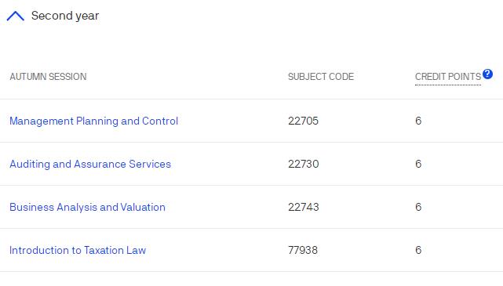
Task: Open the Auditing and Assurance Services subject
Action: [90, 164]
